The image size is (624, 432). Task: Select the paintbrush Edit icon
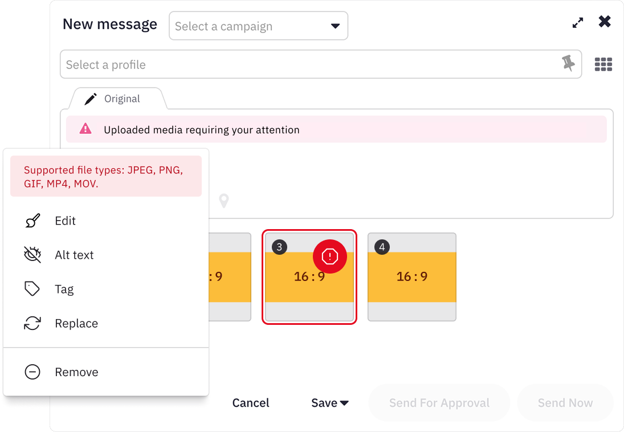click(33, 221)
